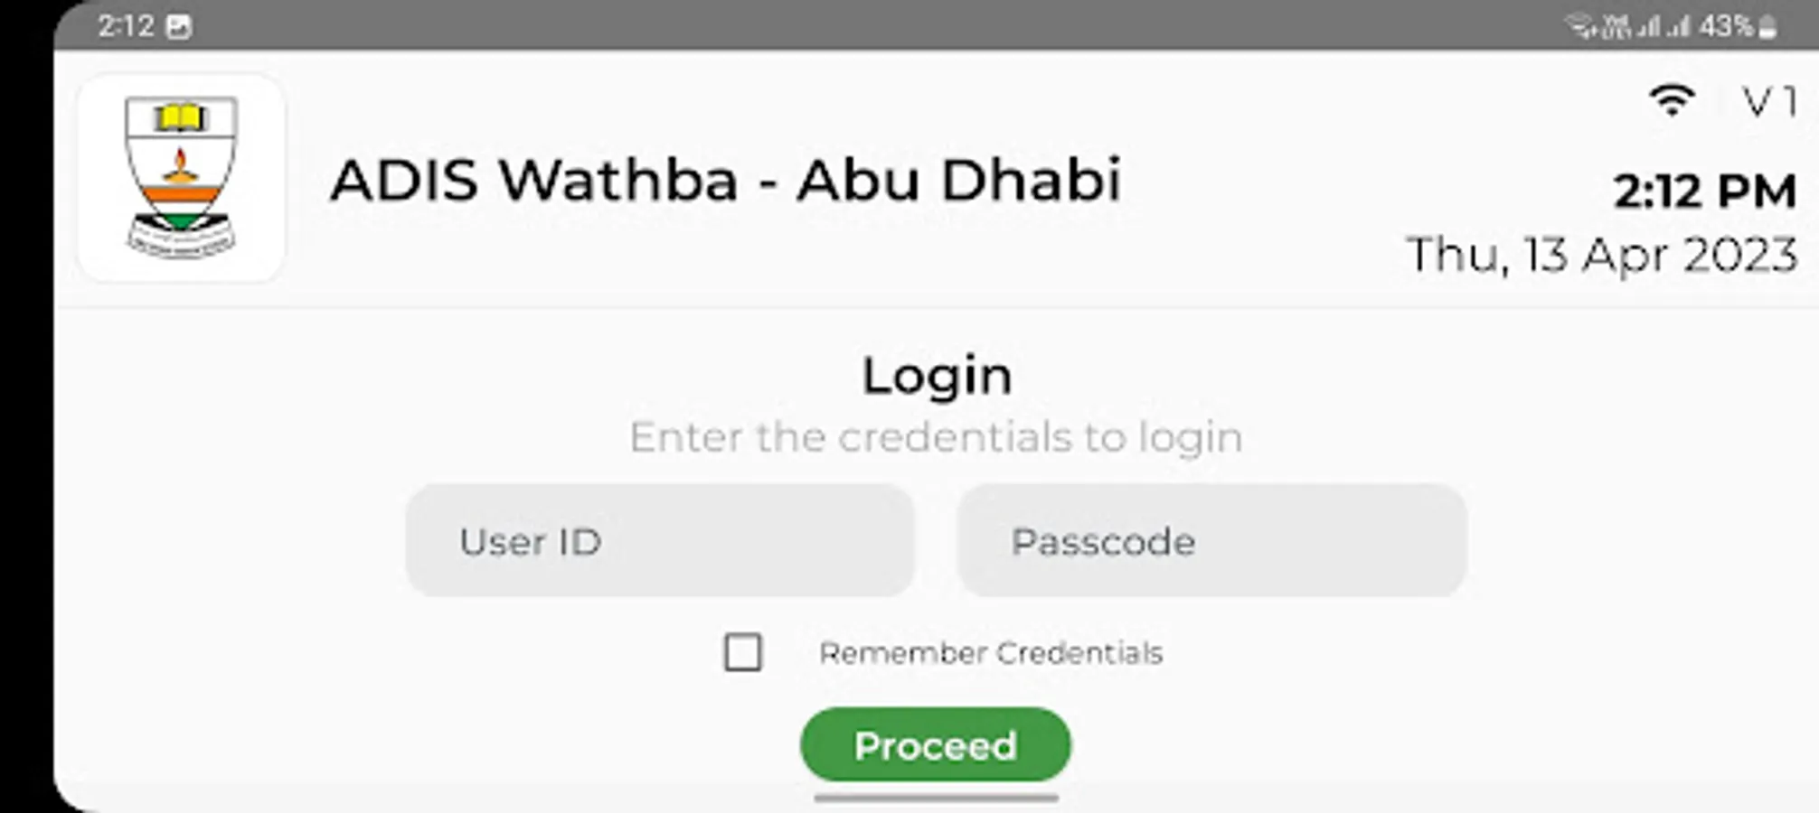Tap the 43% battery percentage text
The width and height of the screenshot is (1819, 813).
(x=1725, y=27)
